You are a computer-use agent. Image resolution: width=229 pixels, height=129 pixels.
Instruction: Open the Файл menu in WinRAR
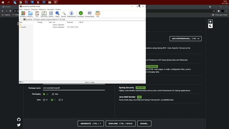pyautogui.click(x=21, y=9)
